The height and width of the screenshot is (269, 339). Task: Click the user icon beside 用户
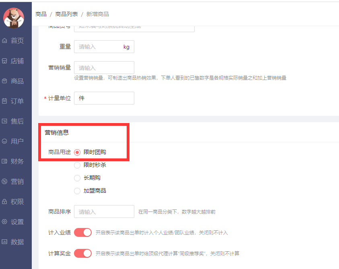(5, 141)
